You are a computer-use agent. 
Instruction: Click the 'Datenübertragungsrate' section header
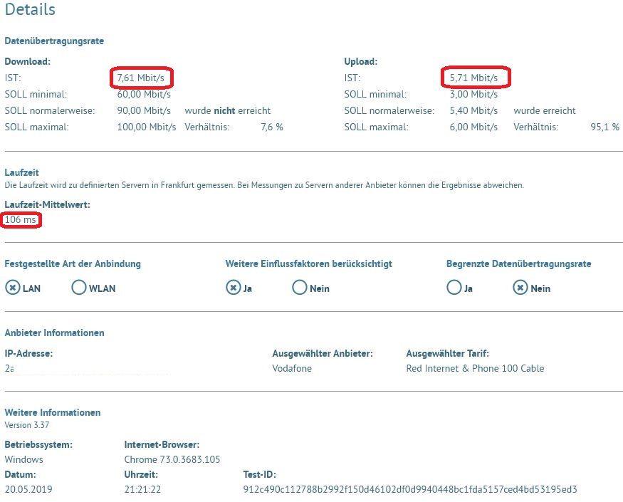point(54,41)
